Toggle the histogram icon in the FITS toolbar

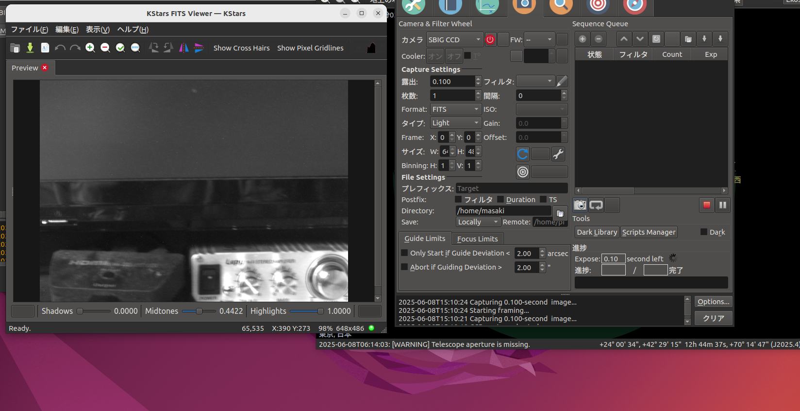pyautogui.click(x=371, y=48)
